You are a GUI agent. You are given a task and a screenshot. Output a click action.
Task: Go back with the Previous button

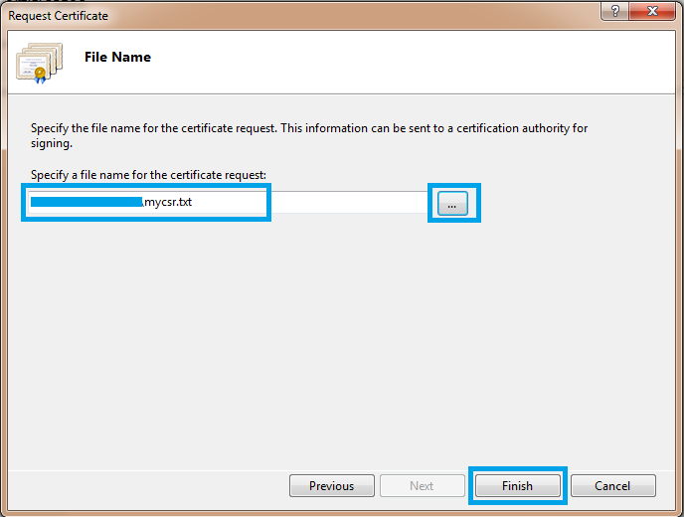pyautogui.click(x=331, y=486)
